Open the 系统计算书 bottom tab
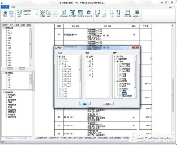Screen dimensions: 177x145 tap(54, 138)
